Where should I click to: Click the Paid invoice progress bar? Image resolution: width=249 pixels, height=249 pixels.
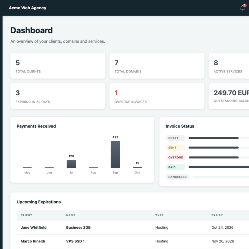coord(219,167)
